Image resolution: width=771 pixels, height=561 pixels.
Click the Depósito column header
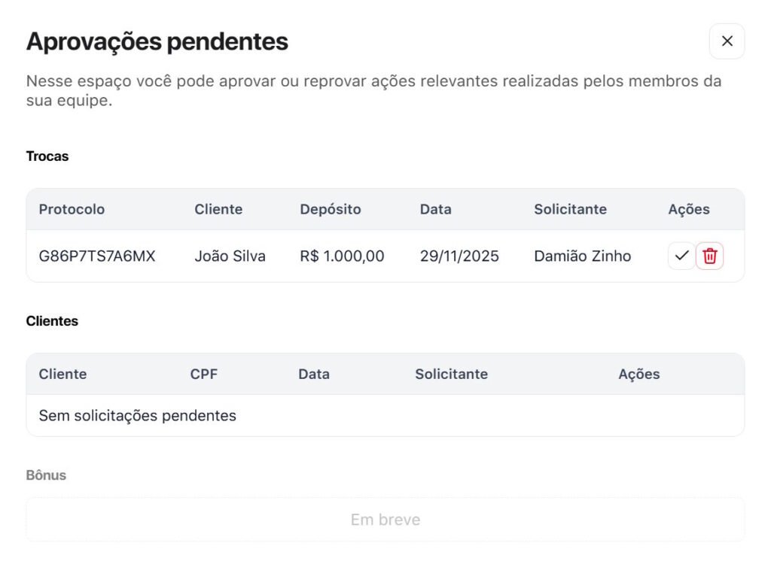pyautogui.click(x=330, y=209)
